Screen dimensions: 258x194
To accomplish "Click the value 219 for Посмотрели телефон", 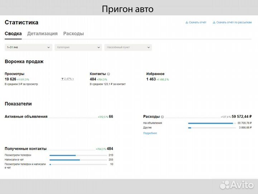I will pos(111,155).
